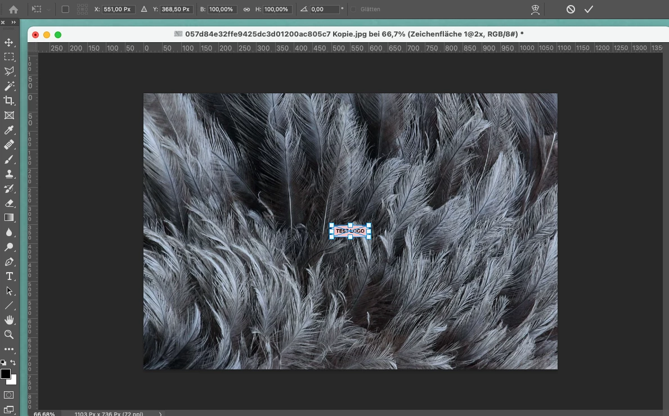Change the screen mode
The image size is (669, 416).
[9, 410]
